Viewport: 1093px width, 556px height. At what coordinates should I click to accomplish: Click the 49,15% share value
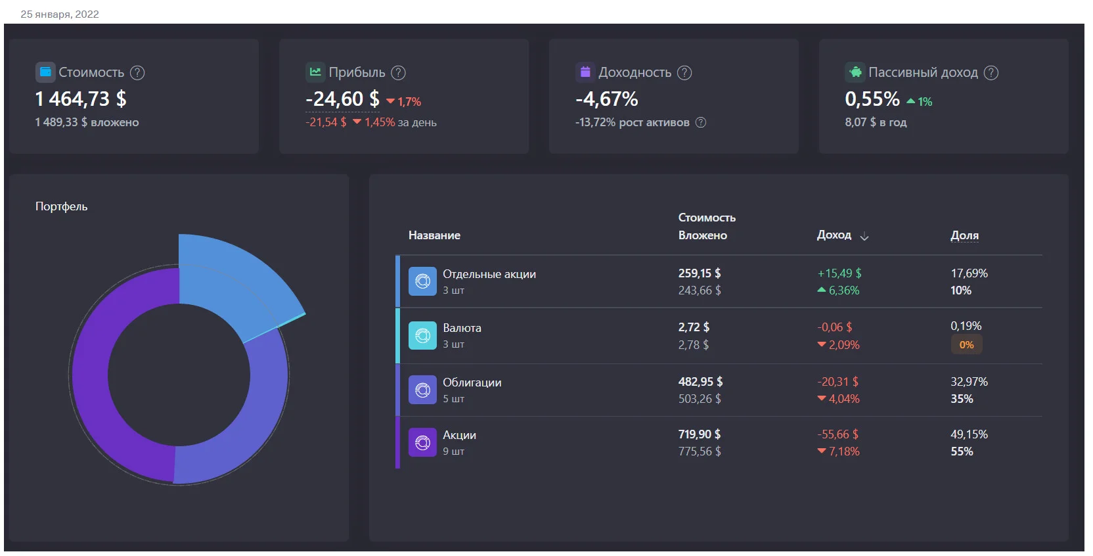coord(969,434)
